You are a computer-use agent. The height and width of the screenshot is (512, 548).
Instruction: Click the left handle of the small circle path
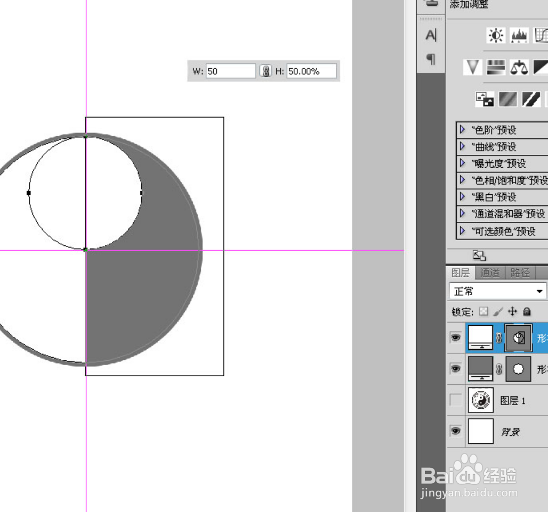(29, 193)
